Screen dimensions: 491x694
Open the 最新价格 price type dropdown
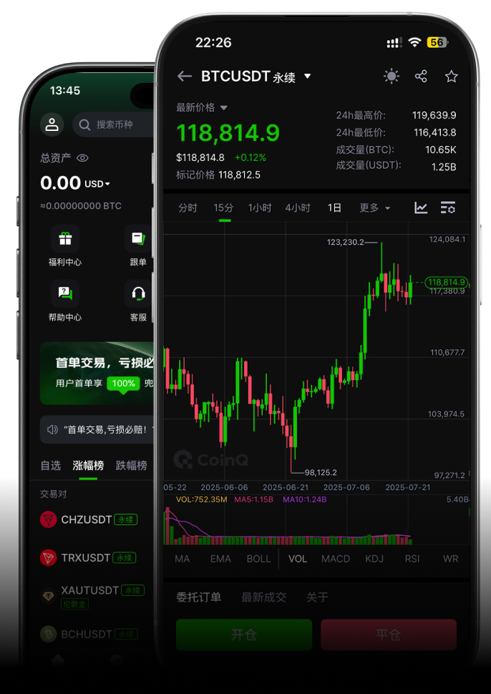[x=223, y=108]
